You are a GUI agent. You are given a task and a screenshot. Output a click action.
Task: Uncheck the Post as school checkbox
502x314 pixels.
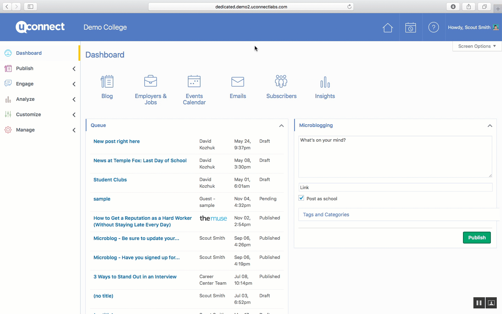(x=302, y=198)
